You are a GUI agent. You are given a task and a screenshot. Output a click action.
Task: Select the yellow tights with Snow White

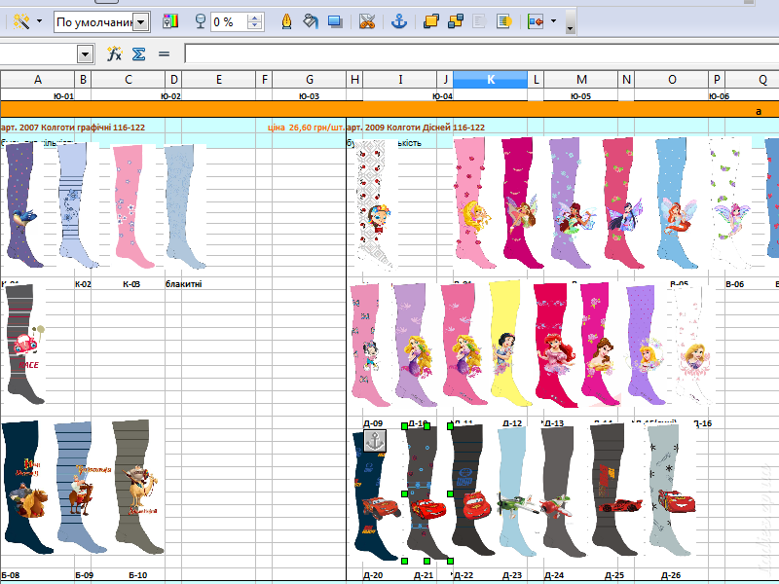coord(510,343)
